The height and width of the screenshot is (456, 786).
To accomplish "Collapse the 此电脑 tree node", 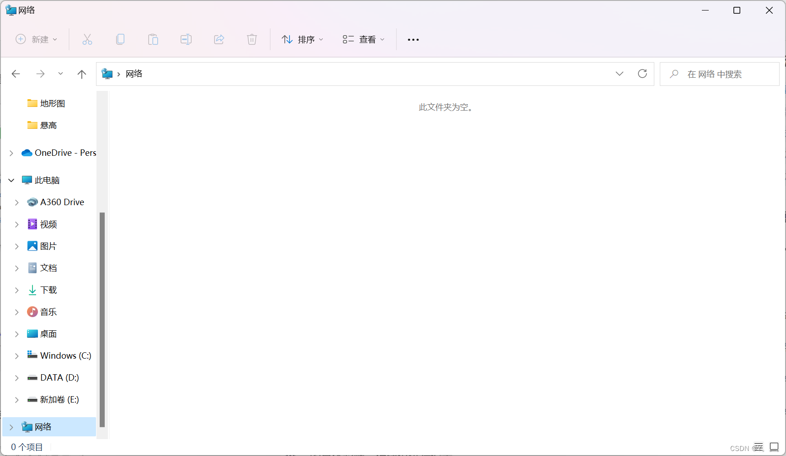I will click(11, 180).
